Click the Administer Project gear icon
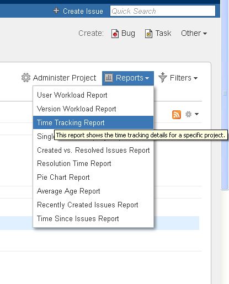Screen dimensions: 229x284 (x=26, y=78)
